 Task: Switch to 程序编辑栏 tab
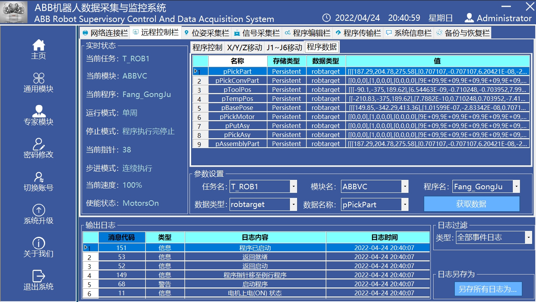point(307,33)
